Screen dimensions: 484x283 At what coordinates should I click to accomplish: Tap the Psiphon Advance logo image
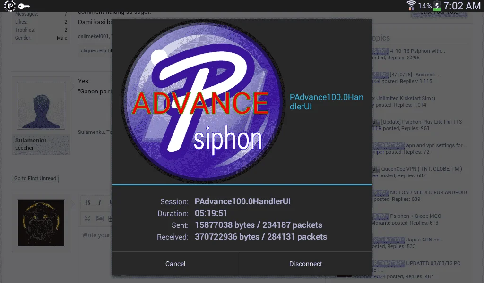202,101
